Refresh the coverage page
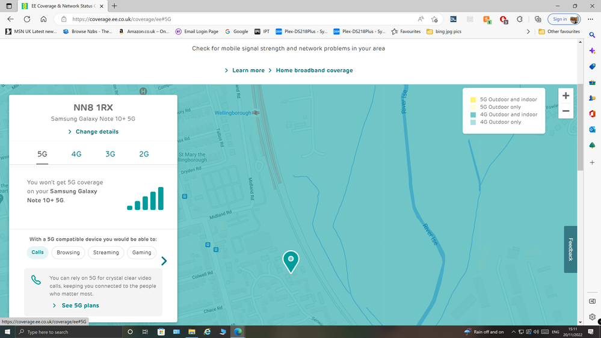 27,19
